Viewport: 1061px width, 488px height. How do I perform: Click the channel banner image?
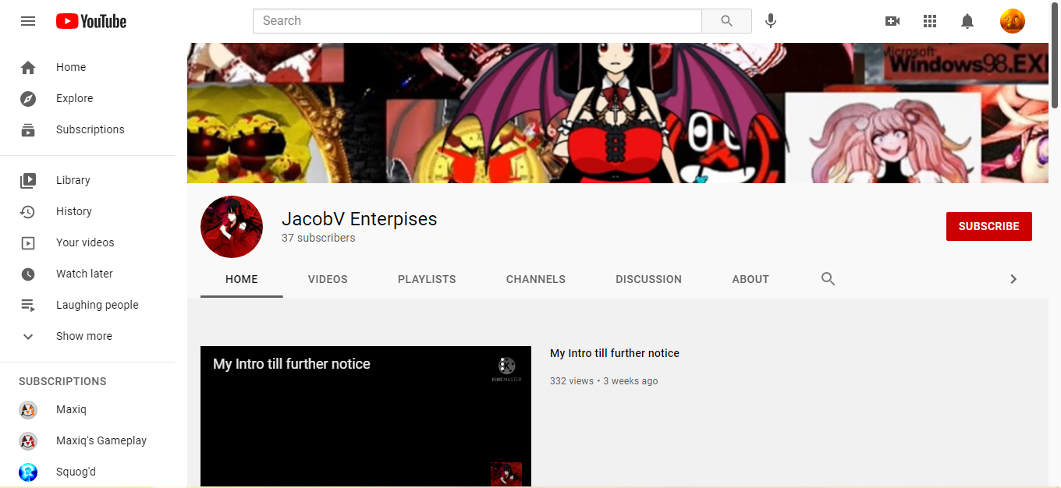[618, 113]
